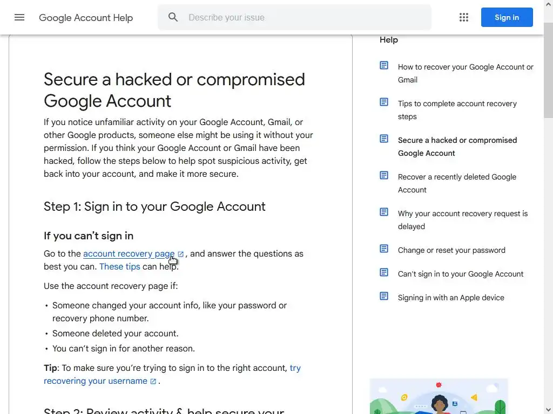Click the article icon beside 'How to recover'
Viewport: 553px width, 414px height.
[384, 65]
